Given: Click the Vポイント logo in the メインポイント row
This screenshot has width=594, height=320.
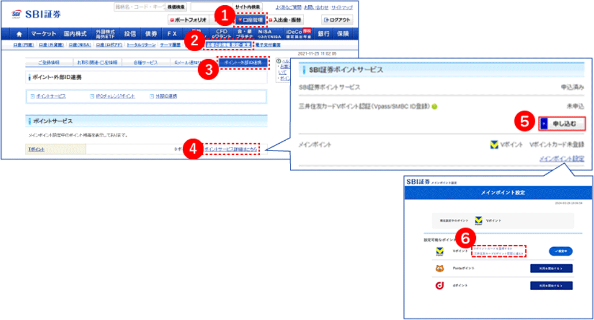Looking at the screenshot, I should click(494, 144).
